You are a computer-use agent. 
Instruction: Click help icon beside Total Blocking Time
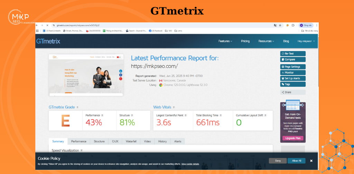click(221, 115)
